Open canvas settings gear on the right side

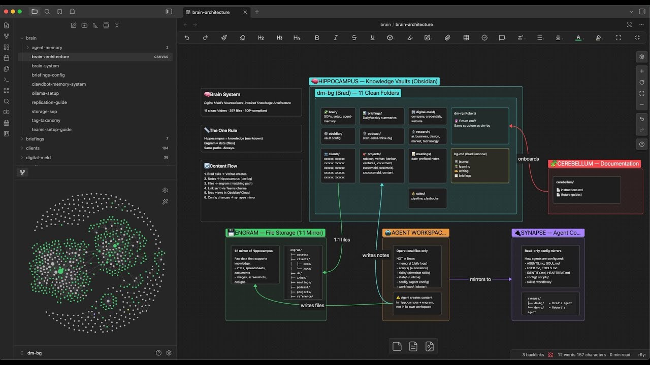pyautogui.click(x=642, y=57)
